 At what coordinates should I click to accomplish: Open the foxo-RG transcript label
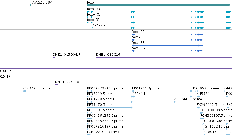coord(98,25)
